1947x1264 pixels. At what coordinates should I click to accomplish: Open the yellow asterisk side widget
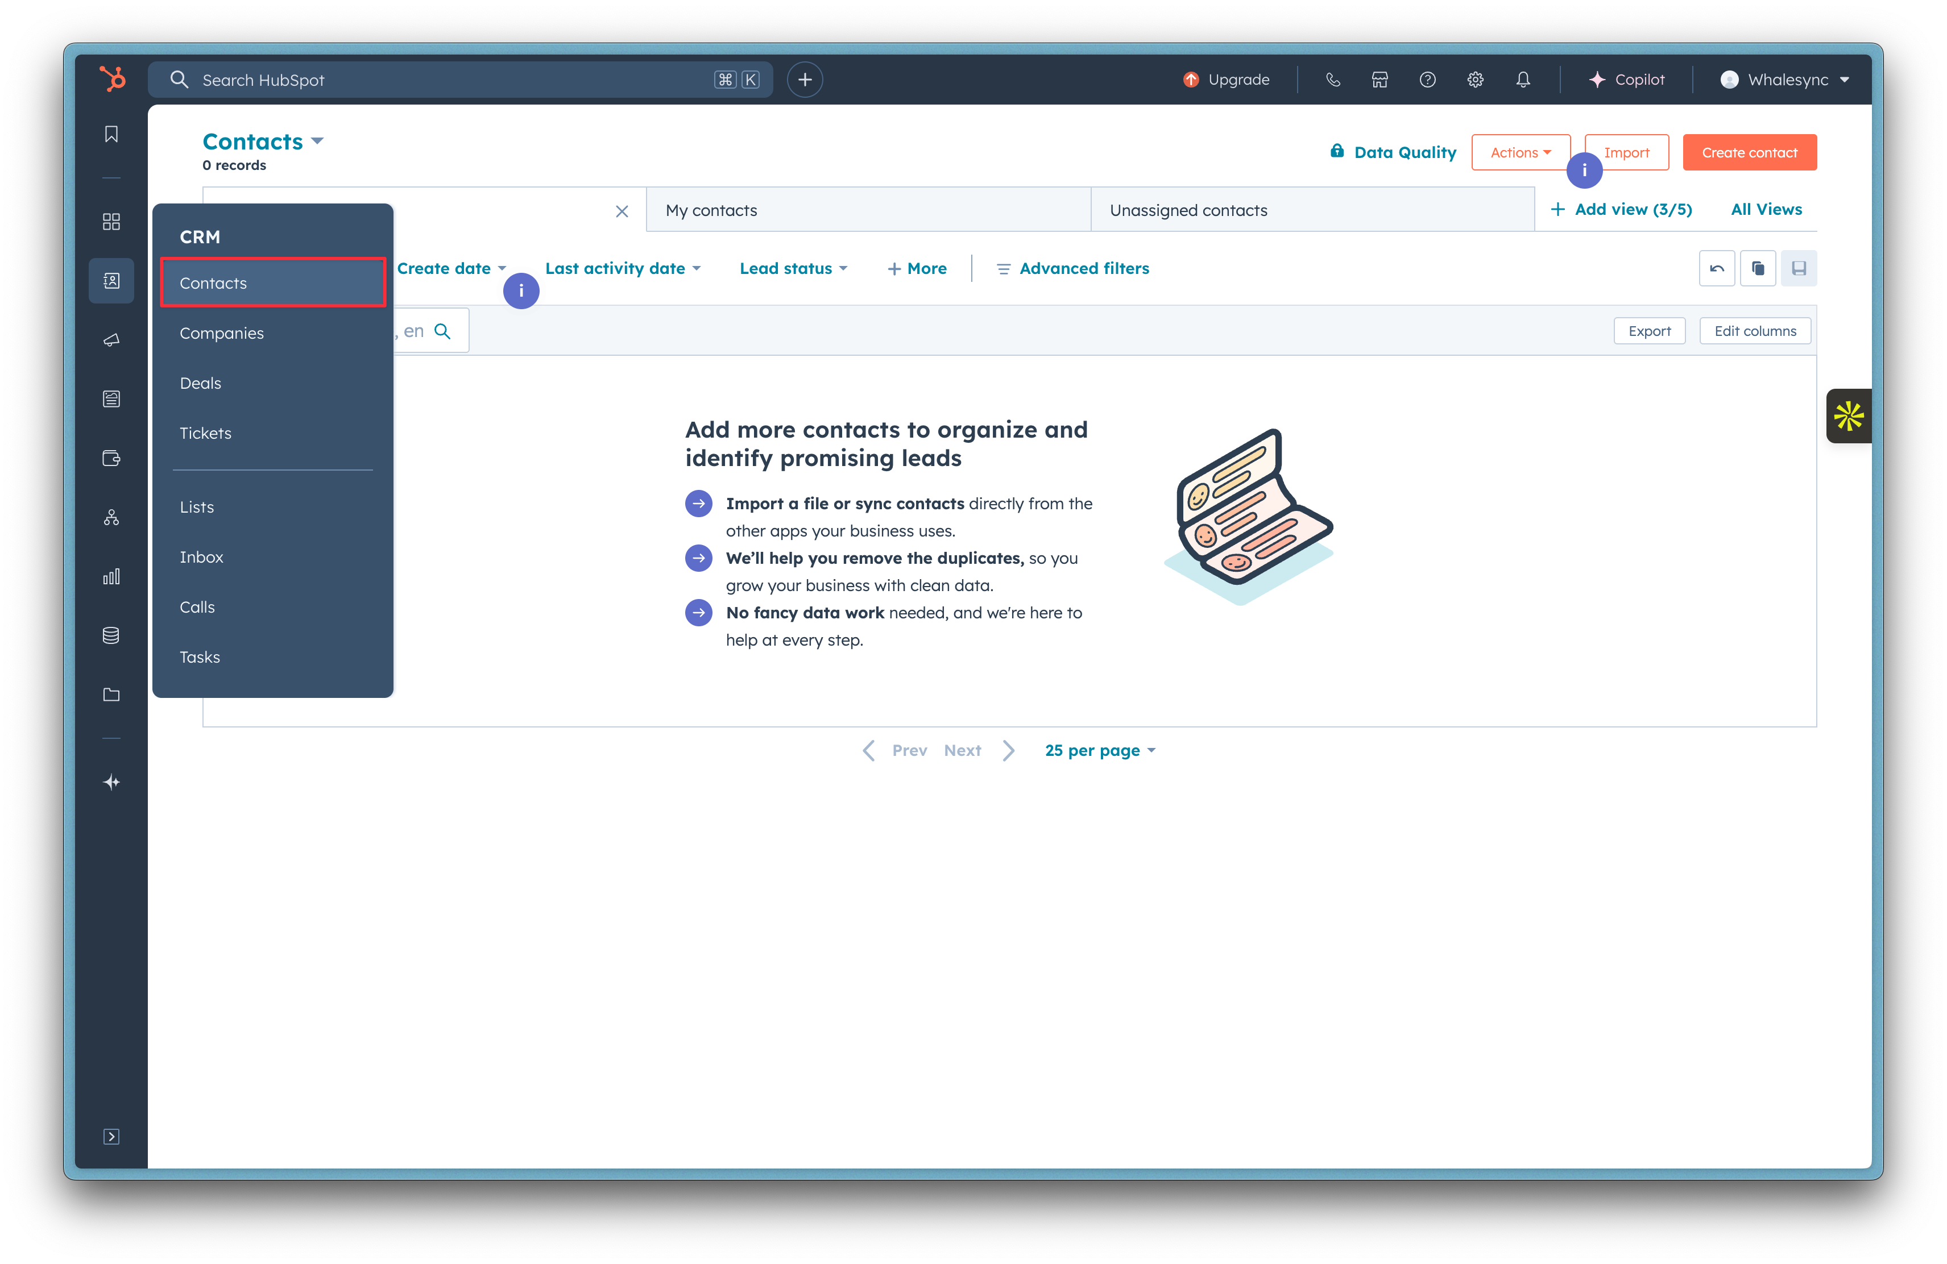[x=1848, y=416]
